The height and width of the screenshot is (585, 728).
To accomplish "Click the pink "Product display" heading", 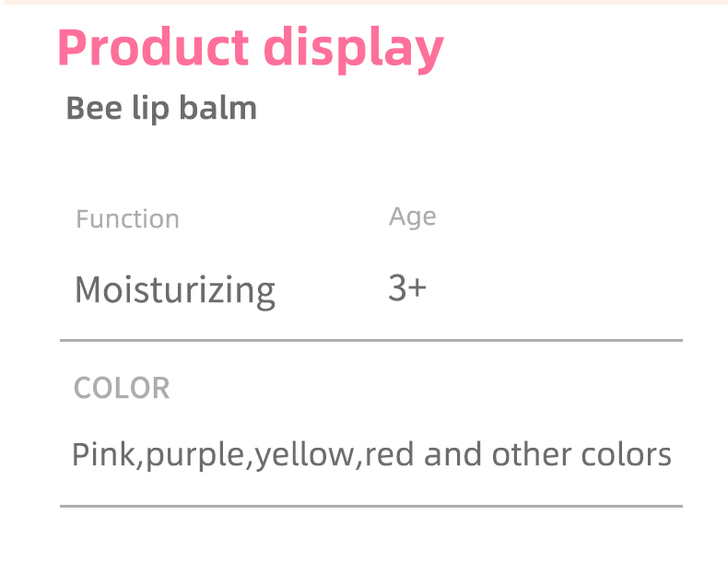I will [250, 48].
